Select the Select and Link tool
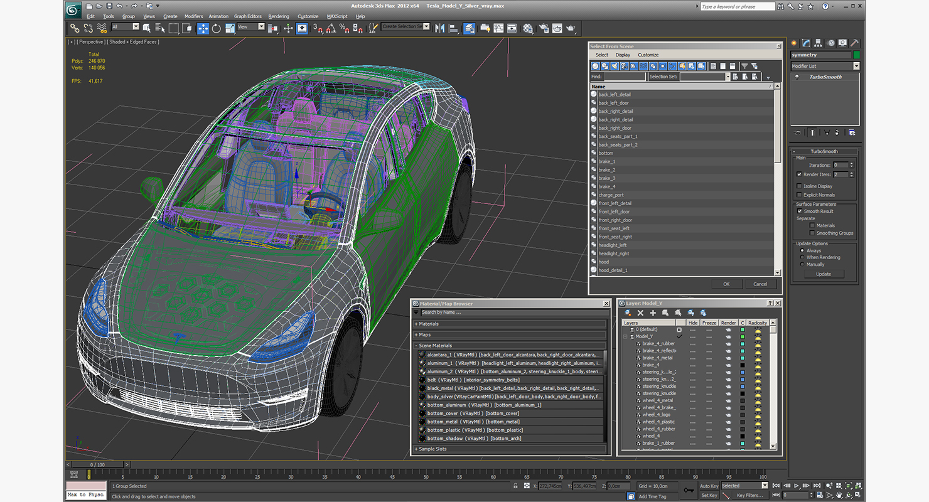The width and height of the screenshot is (929, 502). coord(75,28)
